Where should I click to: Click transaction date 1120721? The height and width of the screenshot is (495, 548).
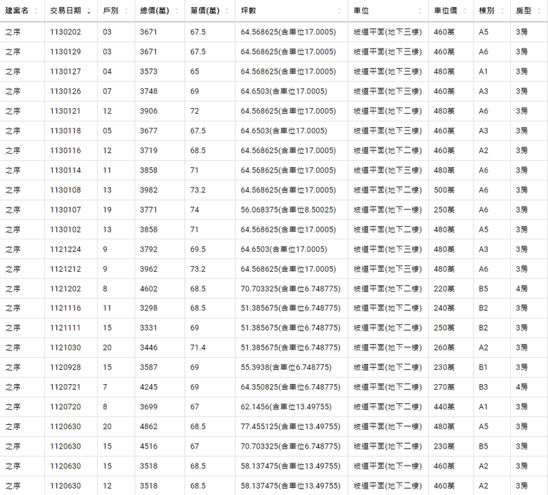(x=65, y=387)
